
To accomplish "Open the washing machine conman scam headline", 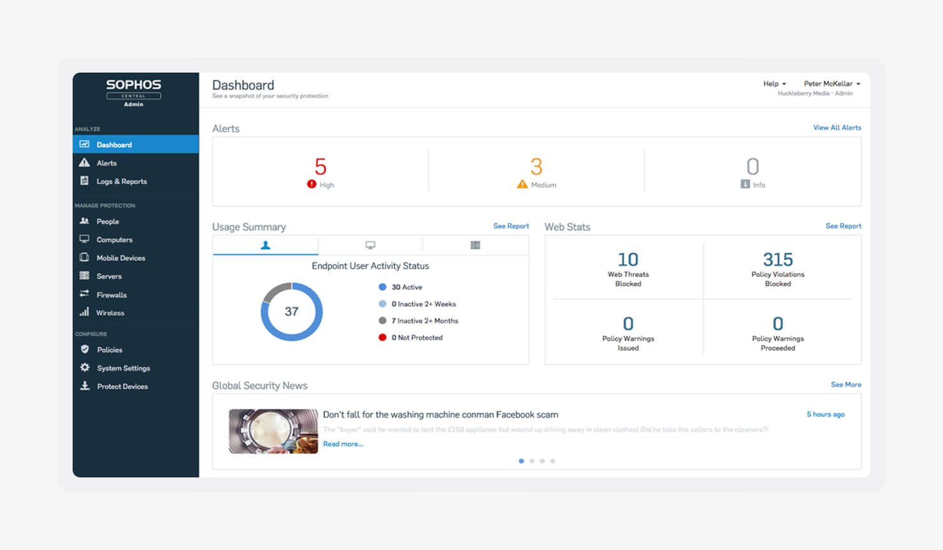I will coord(440,414).
